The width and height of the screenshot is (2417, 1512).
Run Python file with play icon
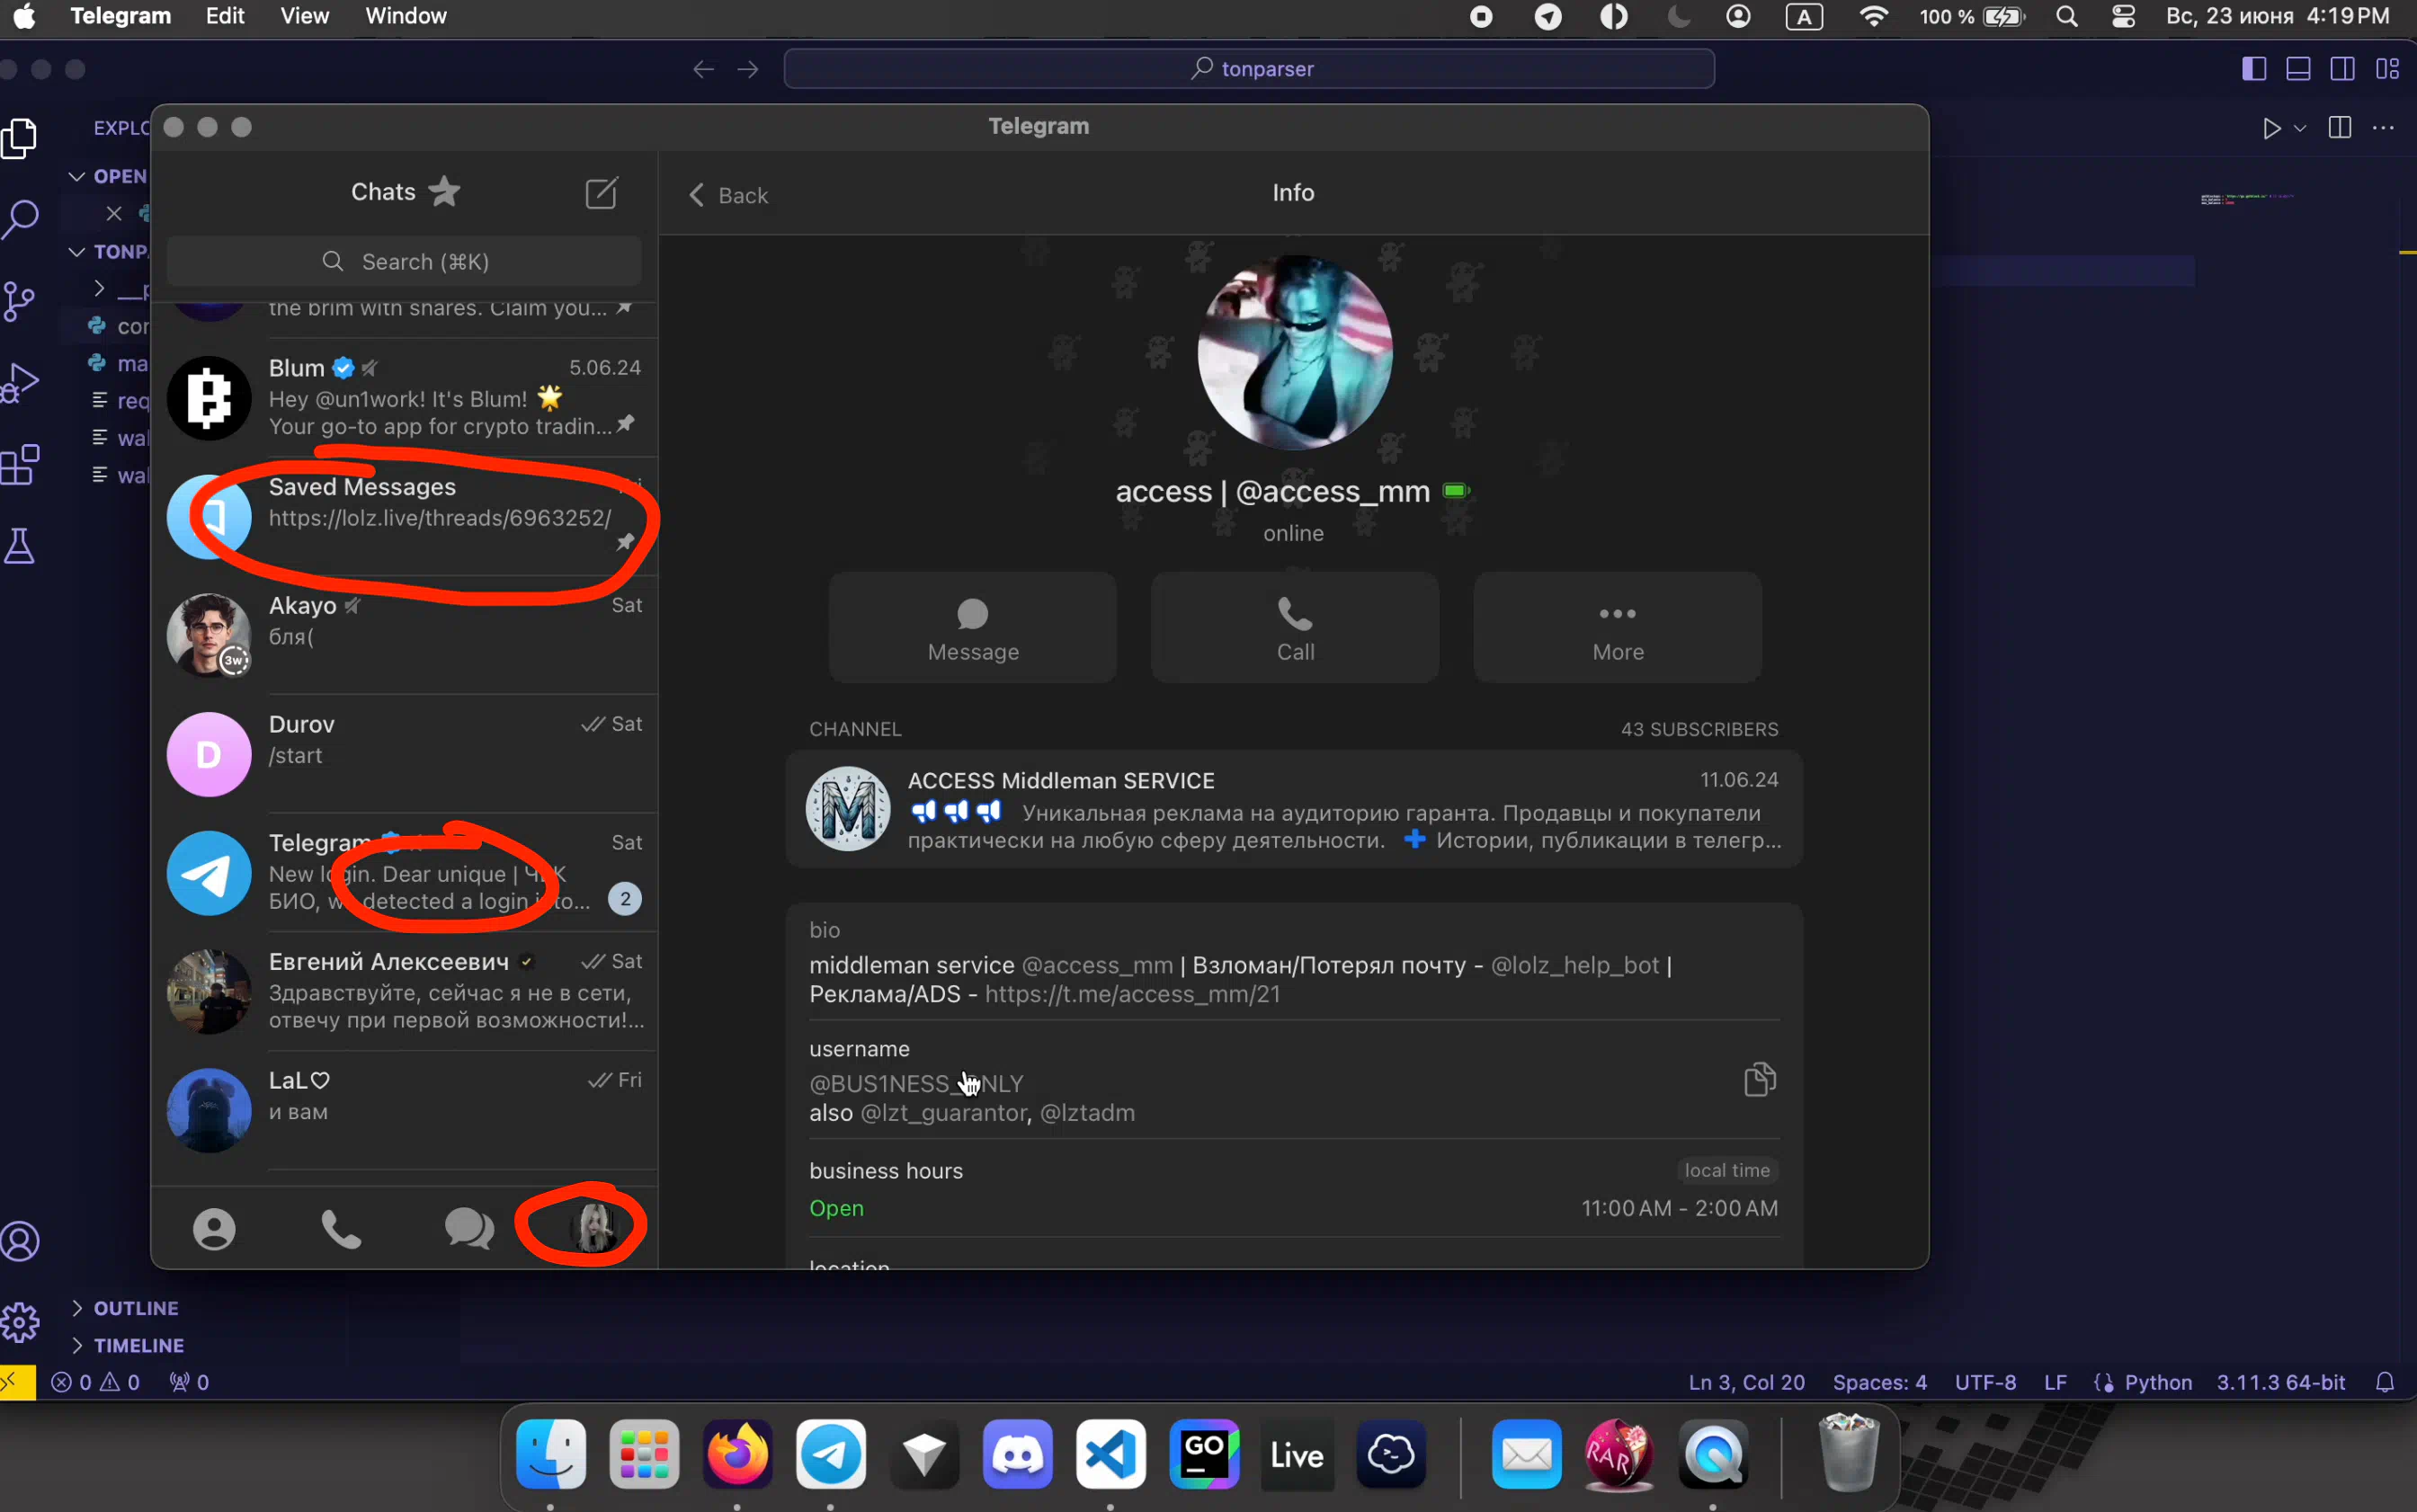[2271, 128]
